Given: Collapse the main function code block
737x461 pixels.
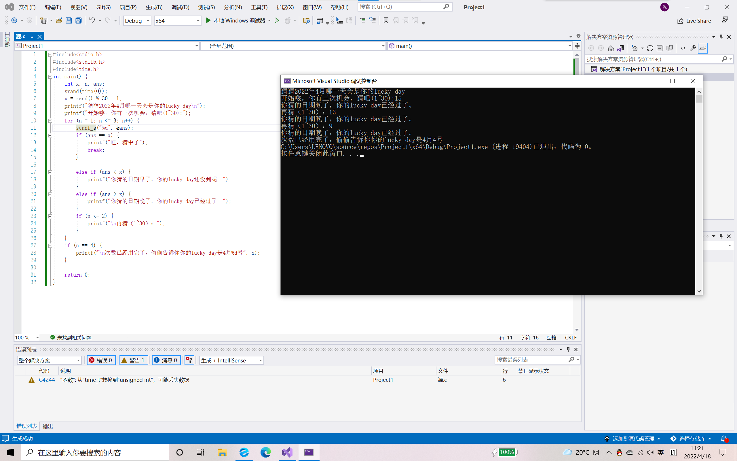Looking at the screenshot, I should [x=50, y=77].
